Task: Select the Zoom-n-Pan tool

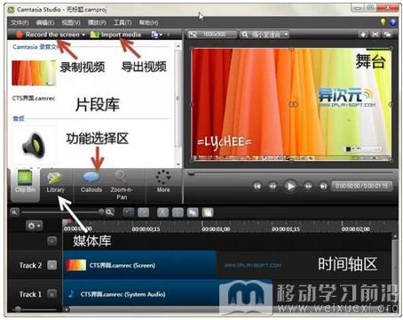Action: pyautogui.click(x=122, y=186)
